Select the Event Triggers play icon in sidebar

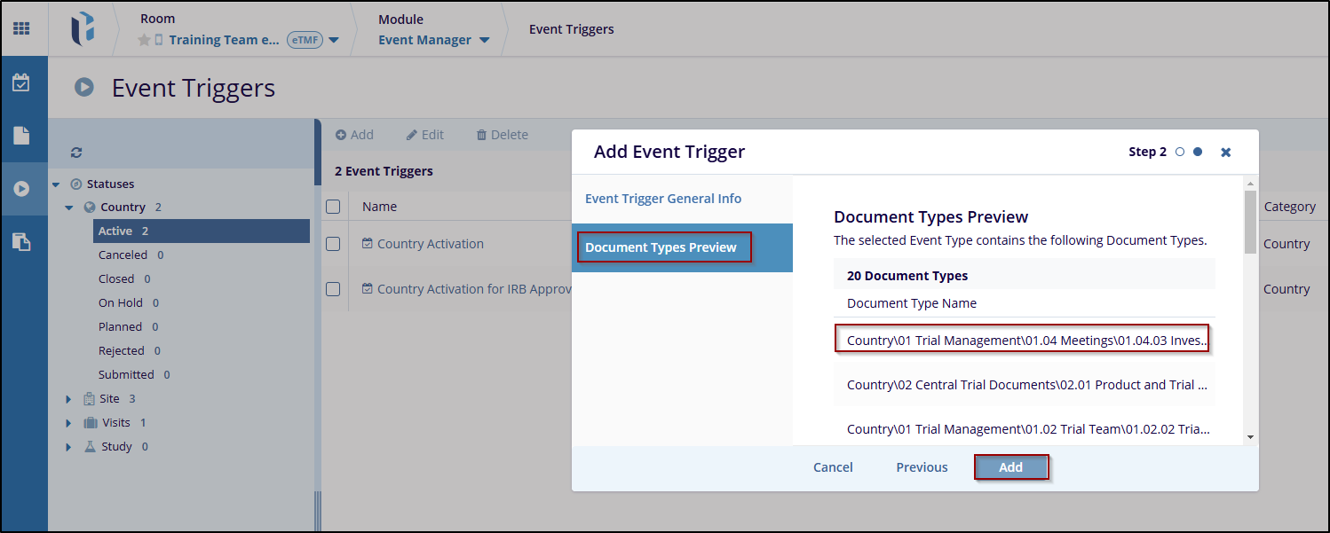pos(20,189)
